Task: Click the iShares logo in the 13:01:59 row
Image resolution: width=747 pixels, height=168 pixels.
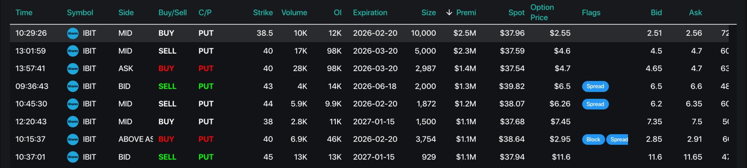Action: (73, 51)
